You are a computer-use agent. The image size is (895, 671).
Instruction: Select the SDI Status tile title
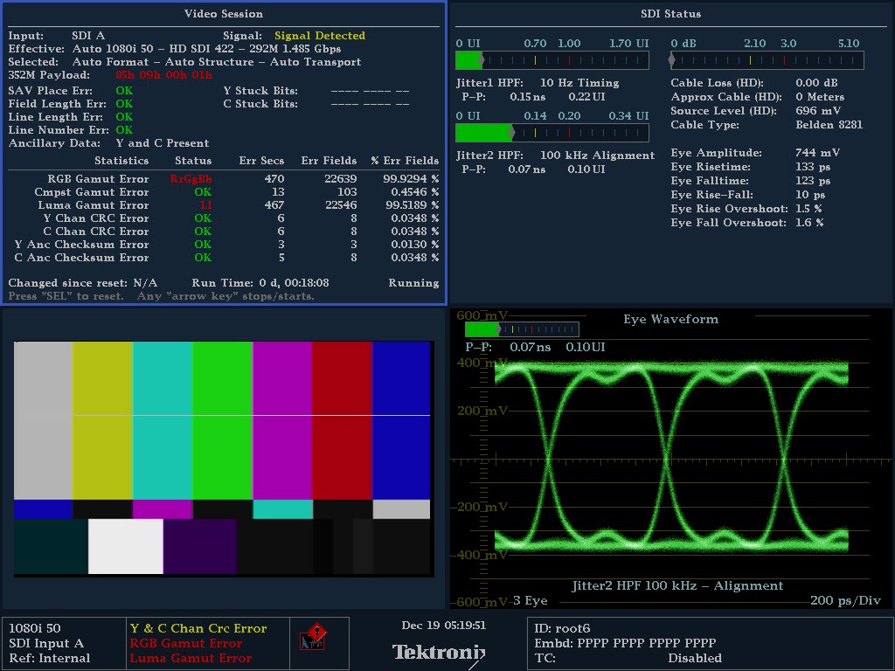670,14
